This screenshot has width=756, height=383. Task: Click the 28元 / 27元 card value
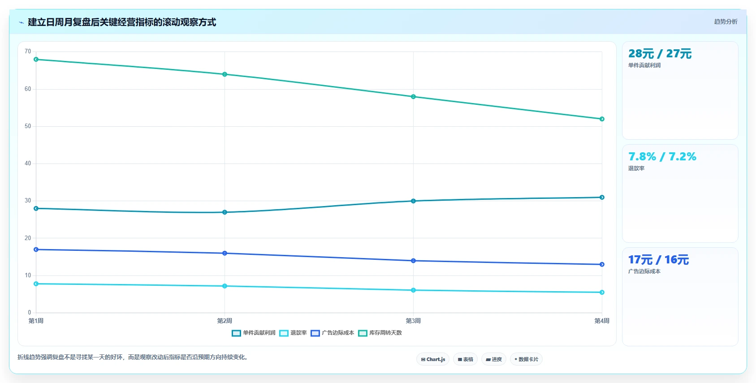[660, 54]
